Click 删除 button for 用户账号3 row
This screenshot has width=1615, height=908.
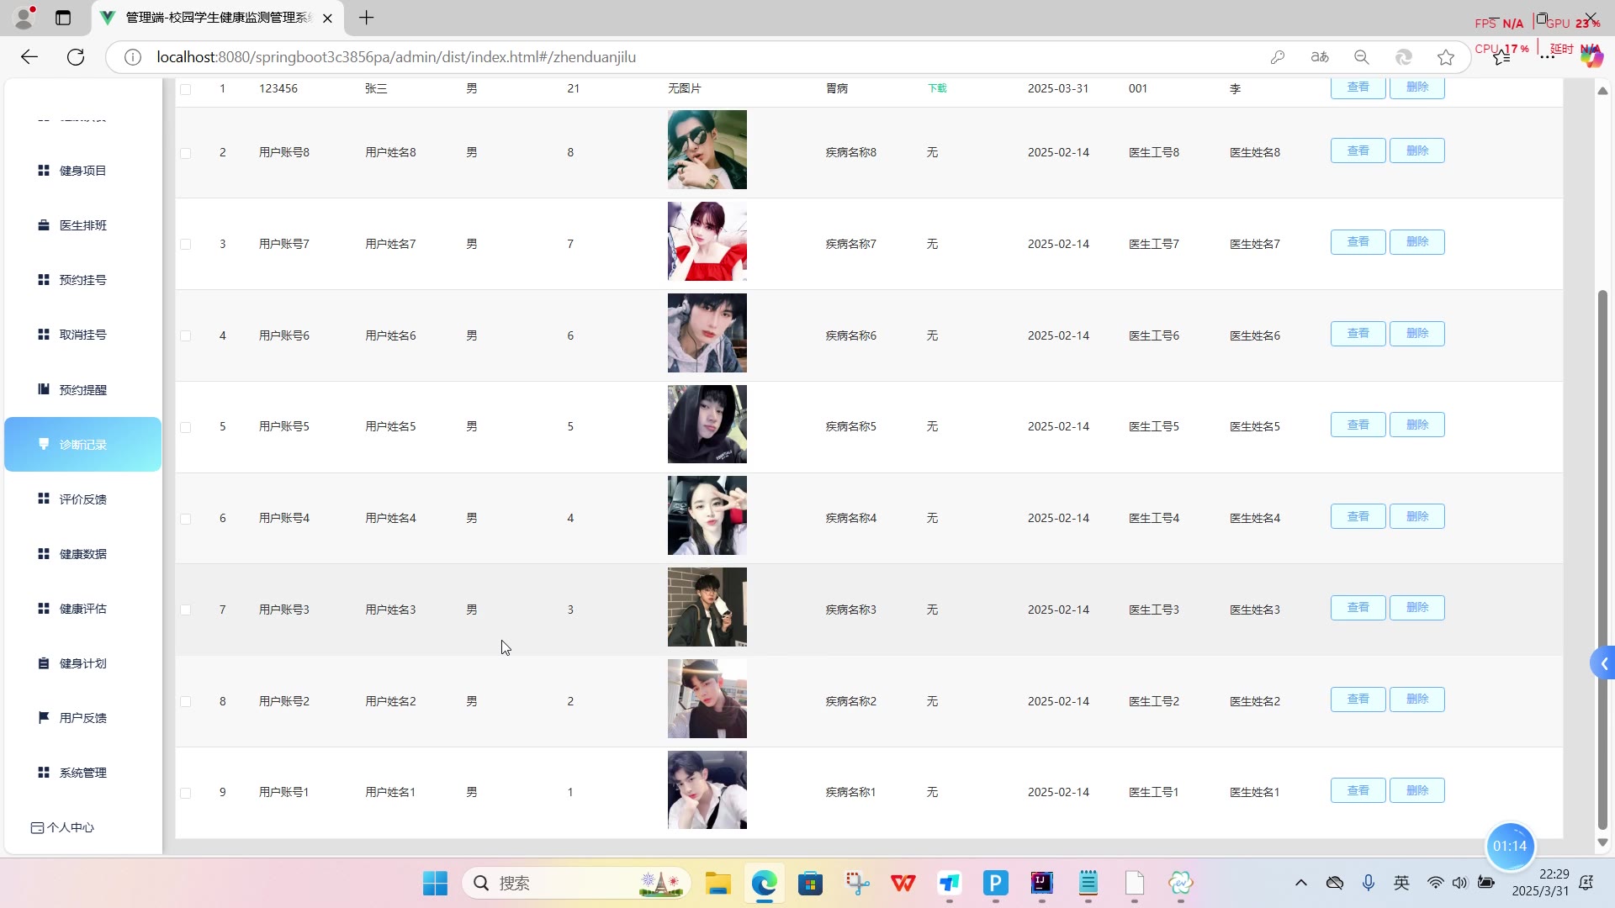(x=1416, y=608)
